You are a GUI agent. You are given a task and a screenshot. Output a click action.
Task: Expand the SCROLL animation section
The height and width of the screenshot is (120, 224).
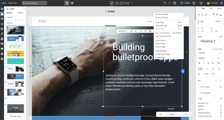pyautogui.click(x=210, y=106)
